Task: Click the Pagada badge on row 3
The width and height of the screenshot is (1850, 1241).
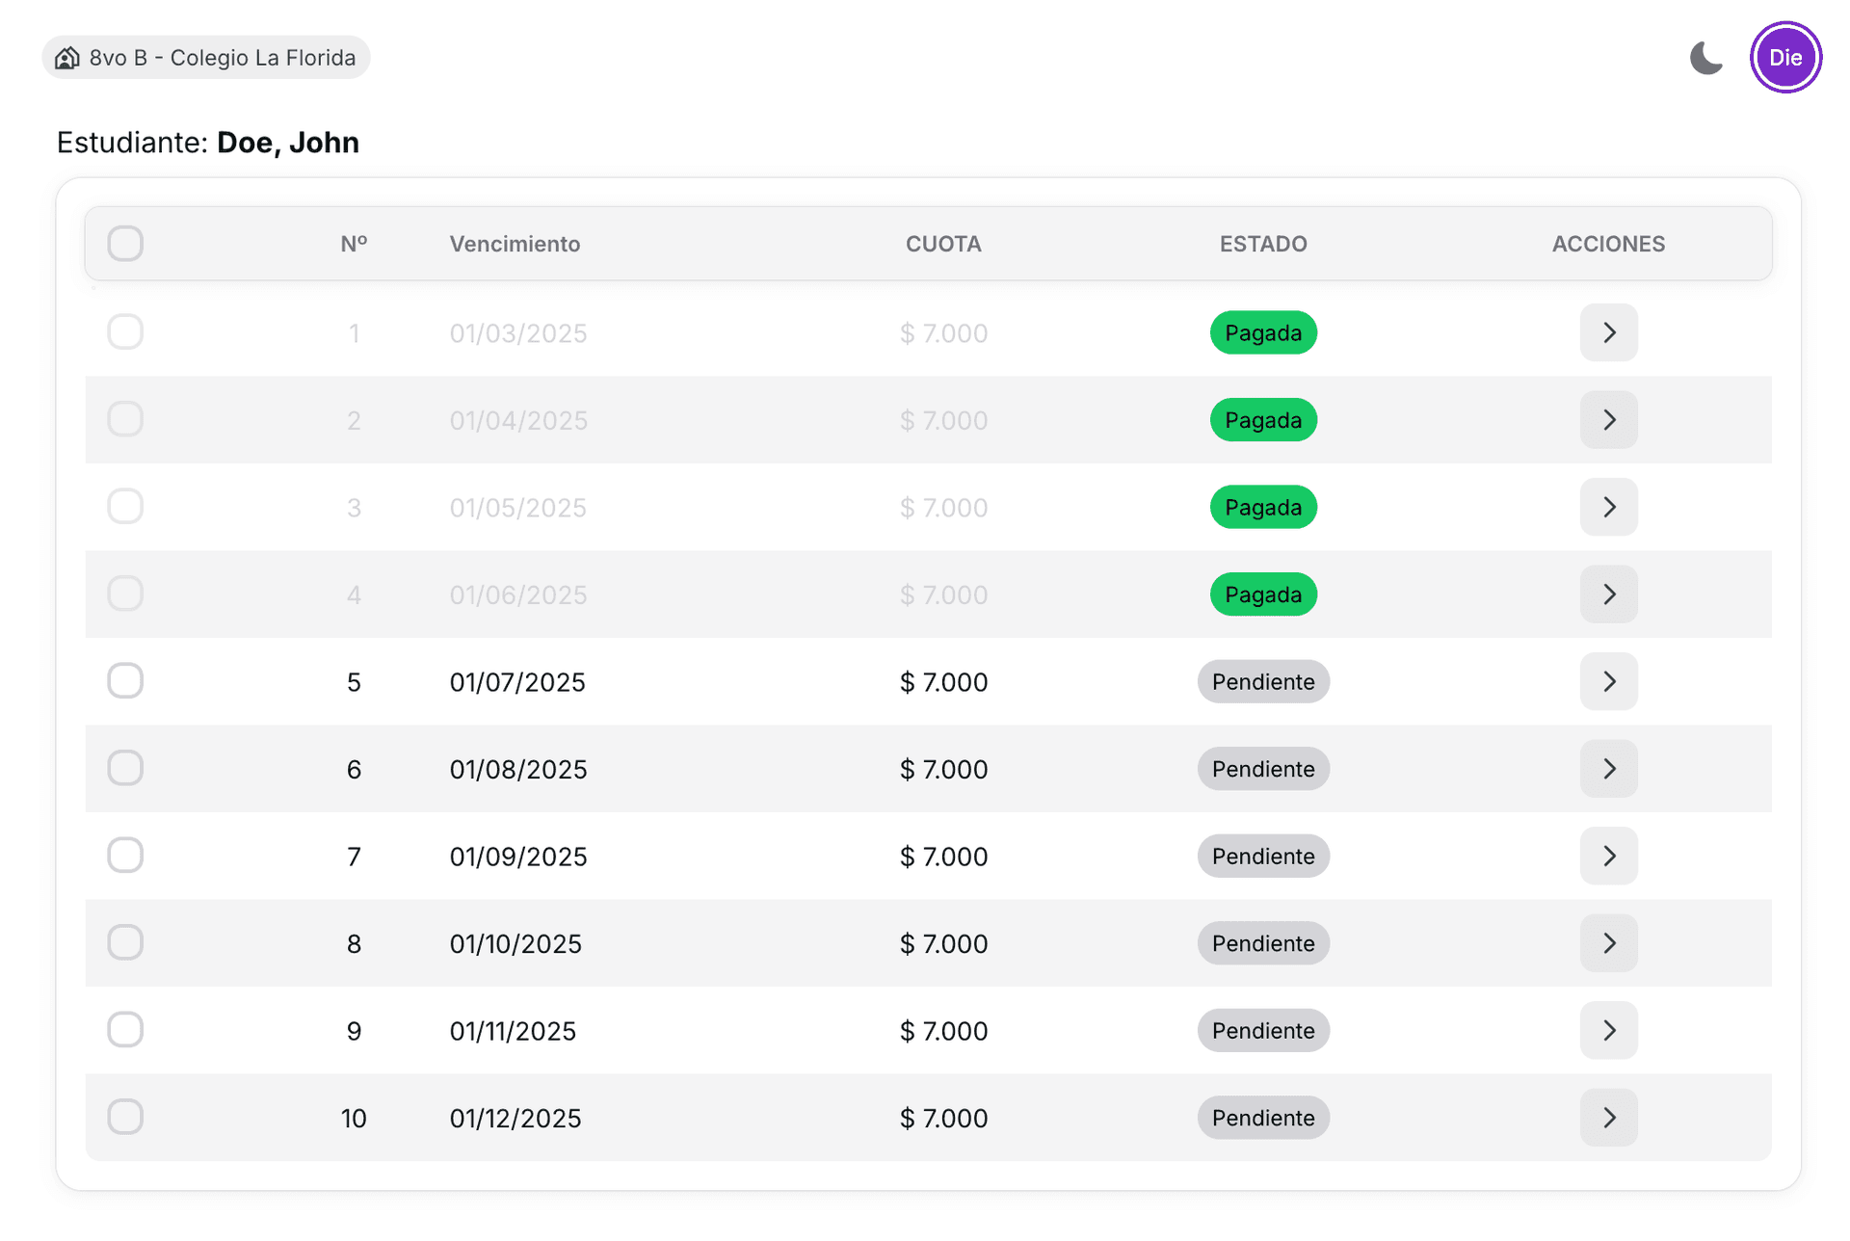Action: (1263, 507)
